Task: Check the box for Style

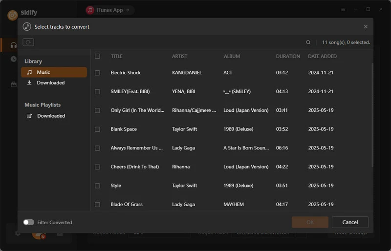Action: [x=97, y=186]
